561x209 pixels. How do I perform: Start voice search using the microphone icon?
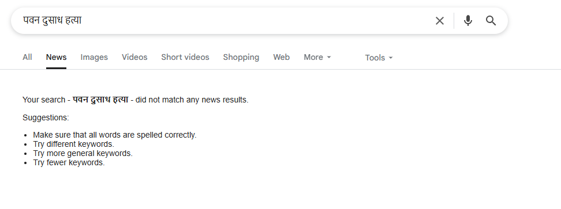468,21
